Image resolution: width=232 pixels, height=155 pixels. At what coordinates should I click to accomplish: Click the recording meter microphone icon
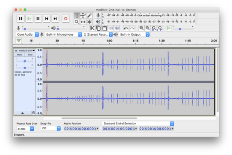[x=98, y=15]
